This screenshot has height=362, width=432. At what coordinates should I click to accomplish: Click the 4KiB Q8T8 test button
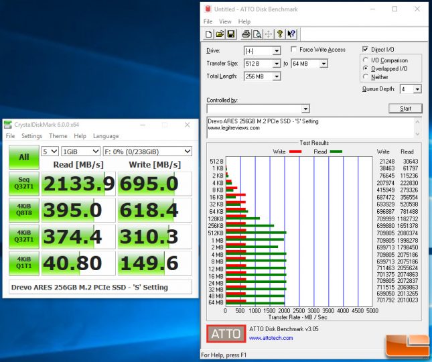click(x=24, y=210)
